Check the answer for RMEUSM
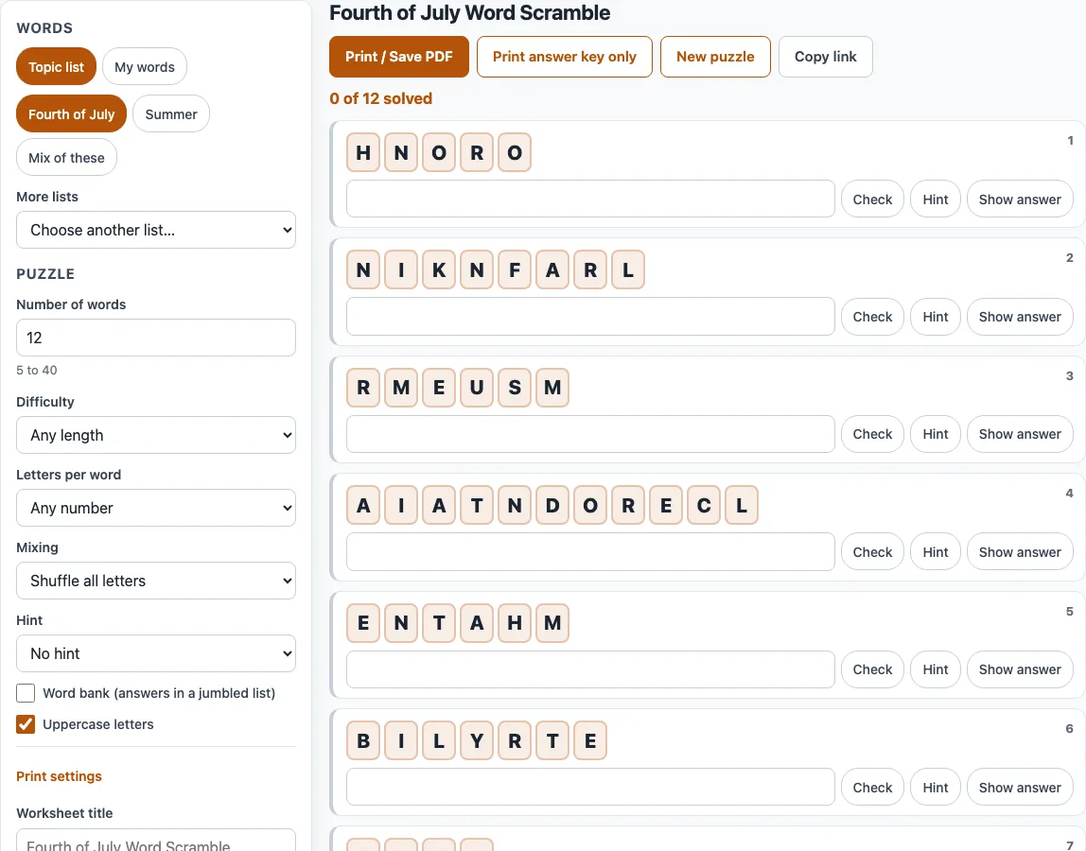The width and height of the screenshot is (1086, 851). pyautogui.click(x=872, y=434)
